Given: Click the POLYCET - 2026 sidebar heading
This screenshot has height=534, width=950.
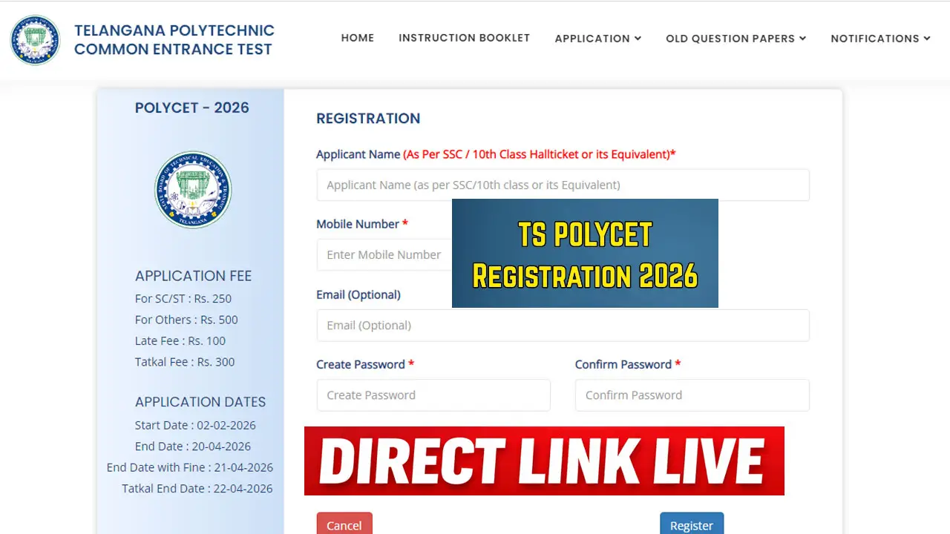Looking at the screenshot, I should [x=191, y=108].
